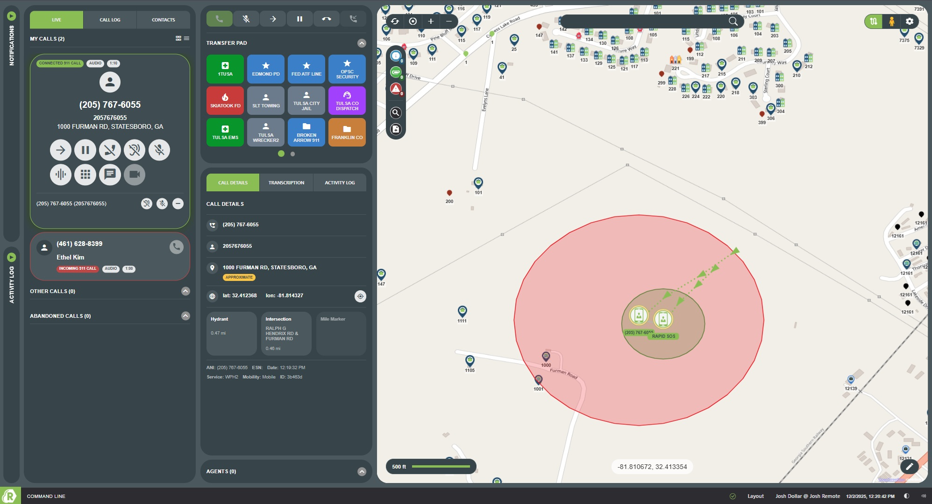Viewport: 932px width, 504px height.
Task: Expand the Other Calls section
Action: pos(185,291)
